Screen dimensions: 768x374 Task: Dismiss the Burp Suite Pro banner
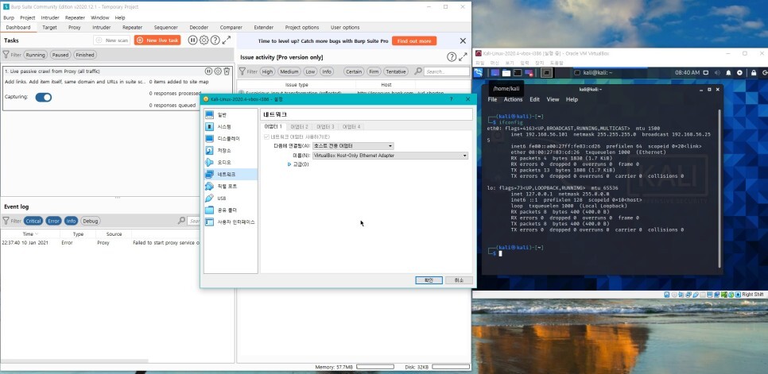(463, 41)
